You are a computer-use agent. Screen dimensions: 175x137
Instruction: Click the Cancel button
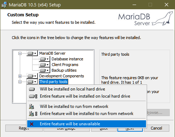click(x=157, y=128)
